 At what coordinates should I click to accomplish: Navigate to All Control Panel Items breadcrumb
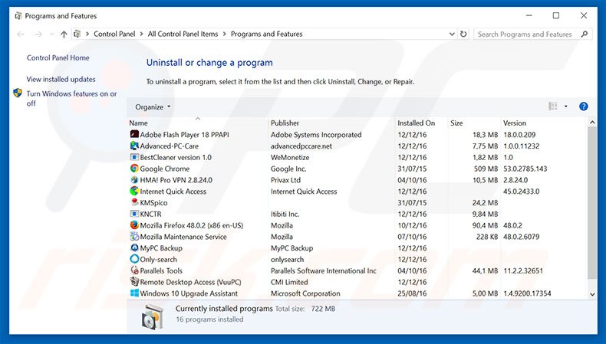pos(183,34)
